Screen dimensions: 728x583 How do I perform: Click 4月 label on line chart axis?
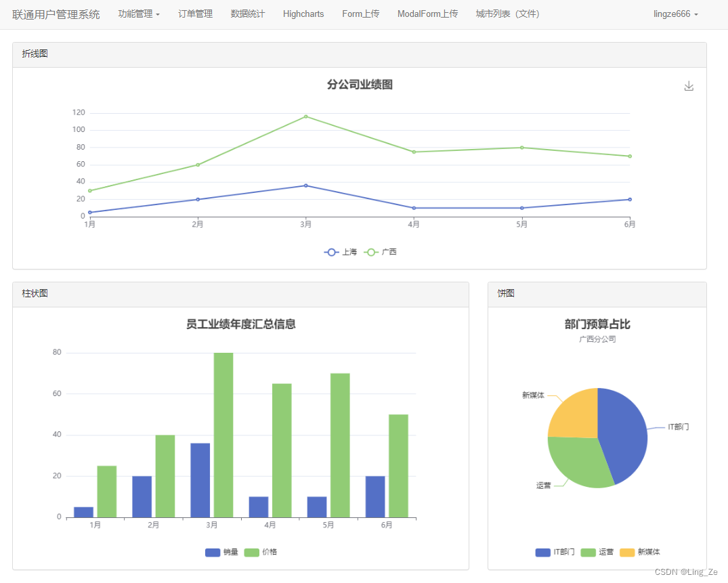pyautogui.click(x=414, y=225)
